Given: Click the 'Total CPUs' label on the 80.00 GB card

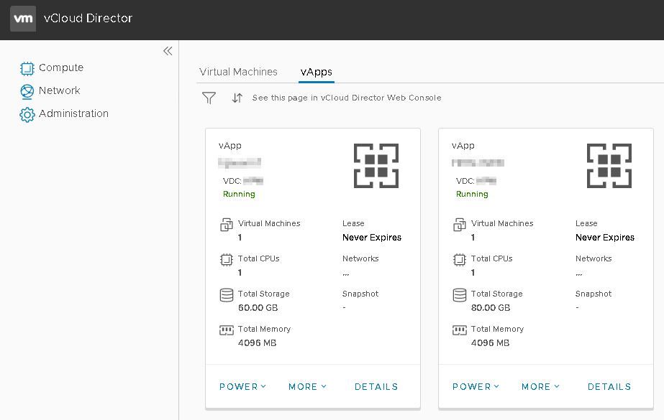Looking at the screenshot, I should 491,258.
